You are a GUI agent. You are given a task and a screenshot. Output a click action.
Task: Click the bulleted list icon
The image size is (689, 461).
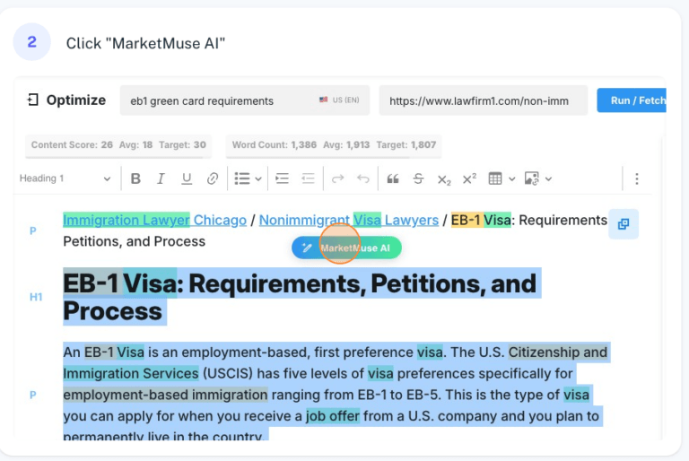click(x=242, y=178)
